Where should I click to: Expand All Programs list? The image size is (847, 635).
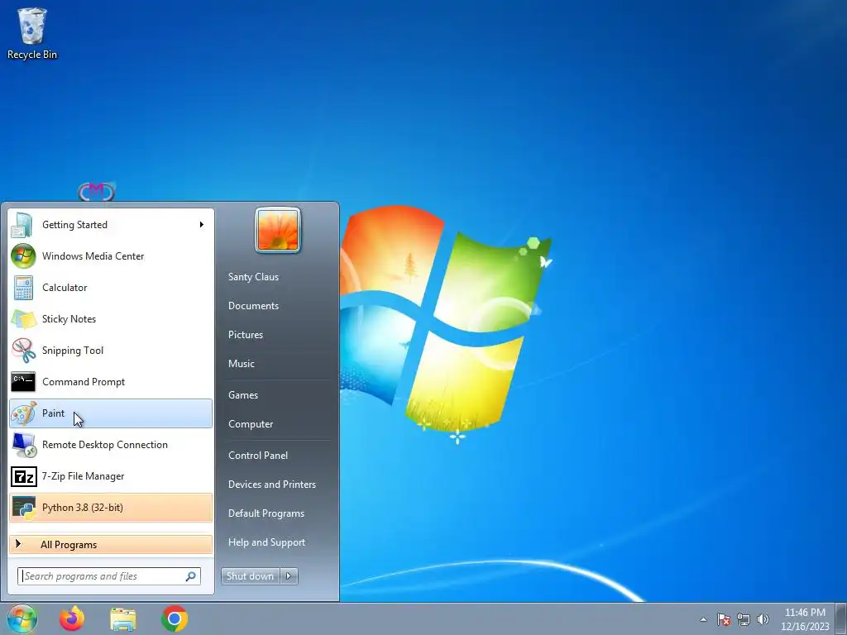pyautogui.click(x=111, y=545)
